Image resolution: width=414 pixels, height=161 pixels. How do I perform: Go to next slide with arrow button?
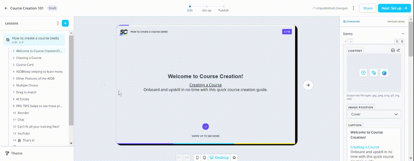point(308,85)
